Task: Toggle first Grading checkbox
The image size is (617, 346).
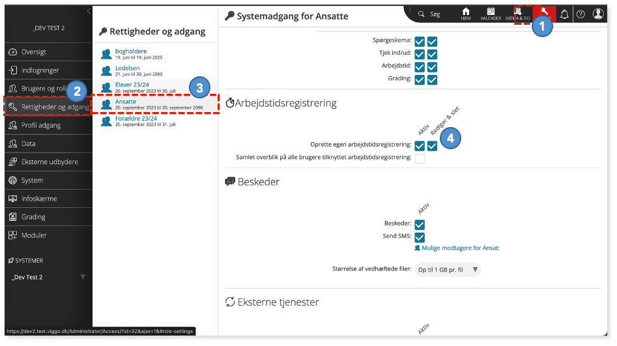Action: 420,79
